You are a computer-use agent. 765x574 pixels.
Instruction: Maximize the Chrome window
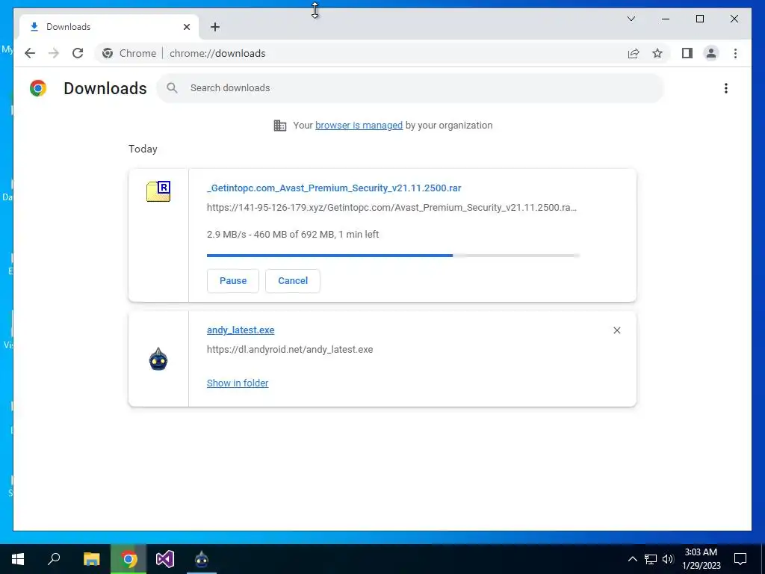[x=699, y=19]
